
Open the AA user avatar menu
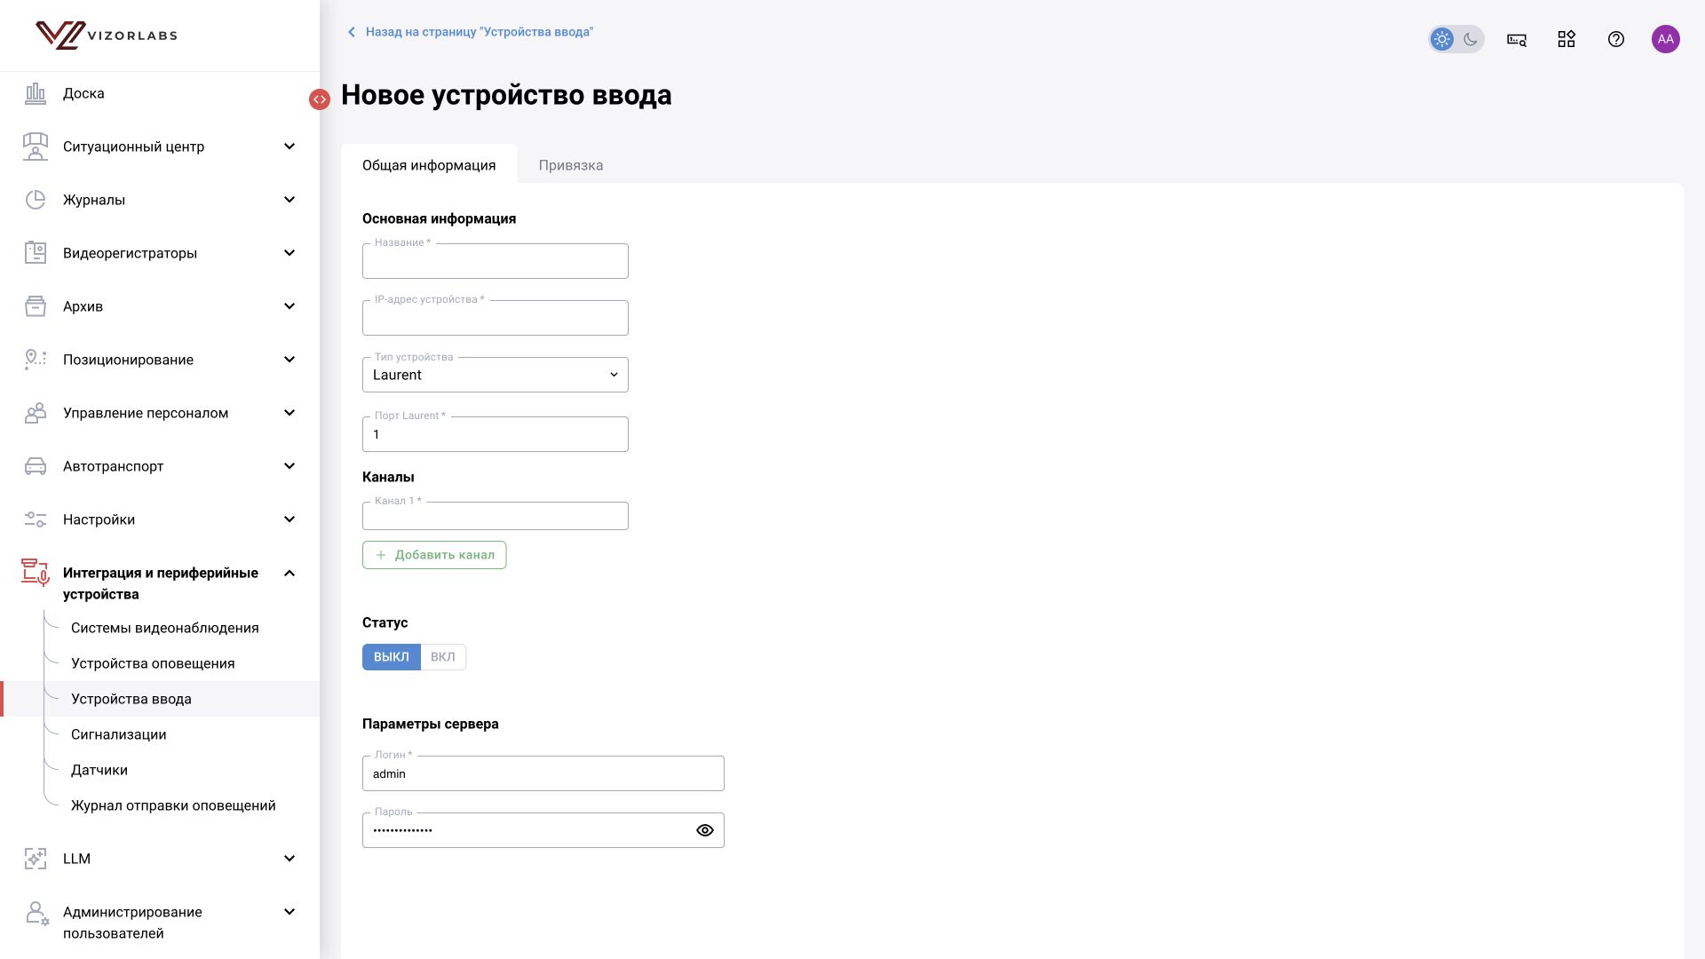(1666, 39)
